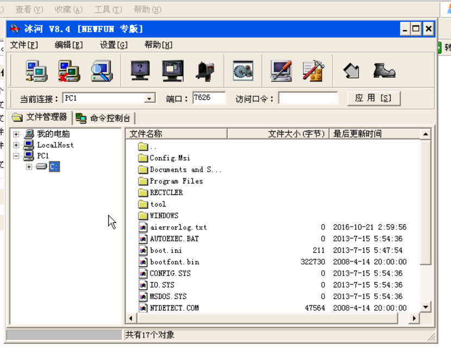Open the background window's 帮助(H) menu

coord(147,9)
